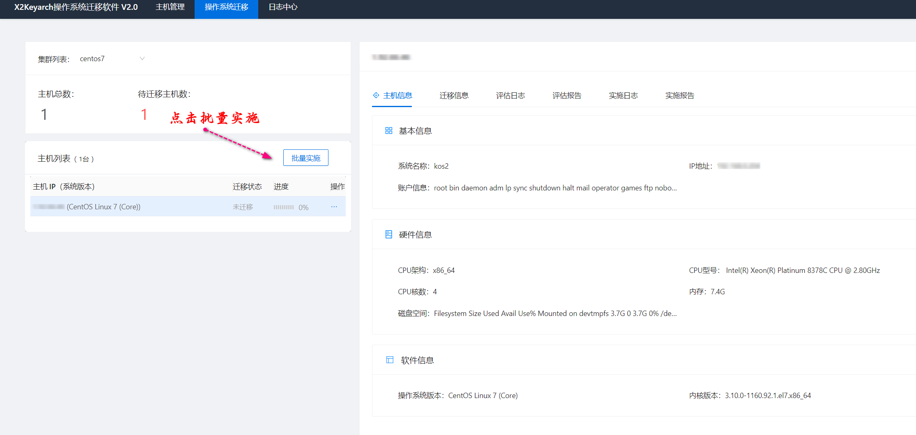This screenshot has height=435, width=916.
Task: Click the 未迁移 status cell
Action: pos(243,207)
